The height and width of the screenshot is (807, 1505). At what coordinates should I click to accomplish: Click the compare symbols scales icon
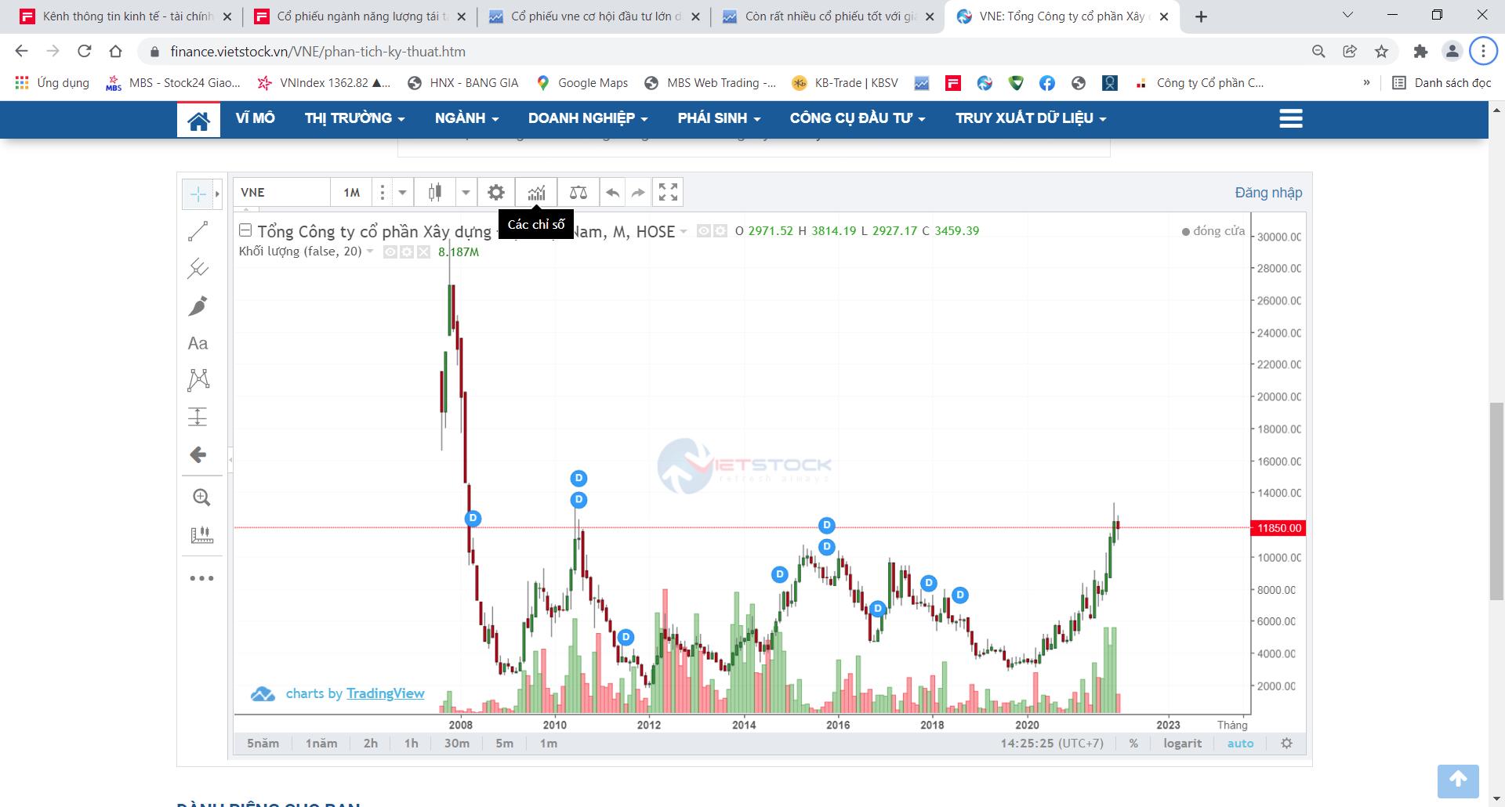click(578, 193)
